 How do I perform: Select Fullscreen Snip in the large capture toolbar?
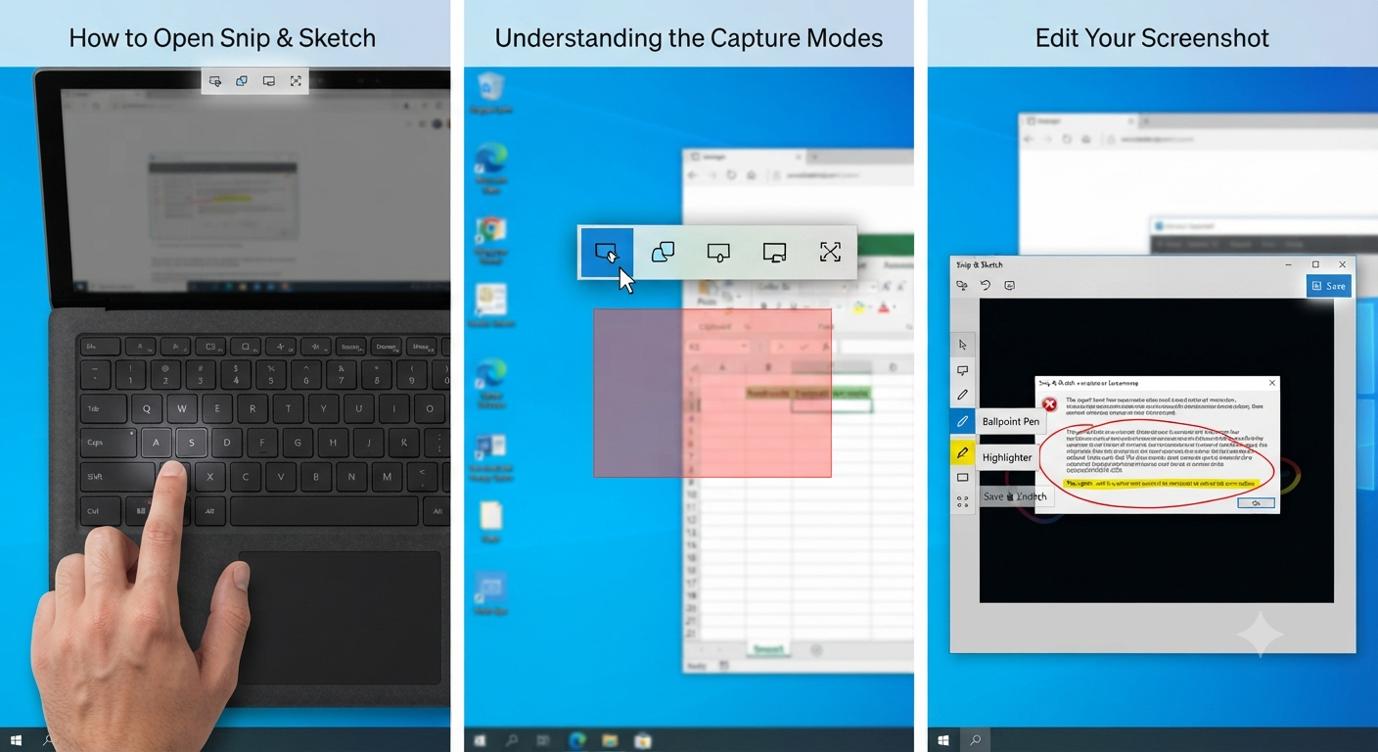click(x=774, y=253)
